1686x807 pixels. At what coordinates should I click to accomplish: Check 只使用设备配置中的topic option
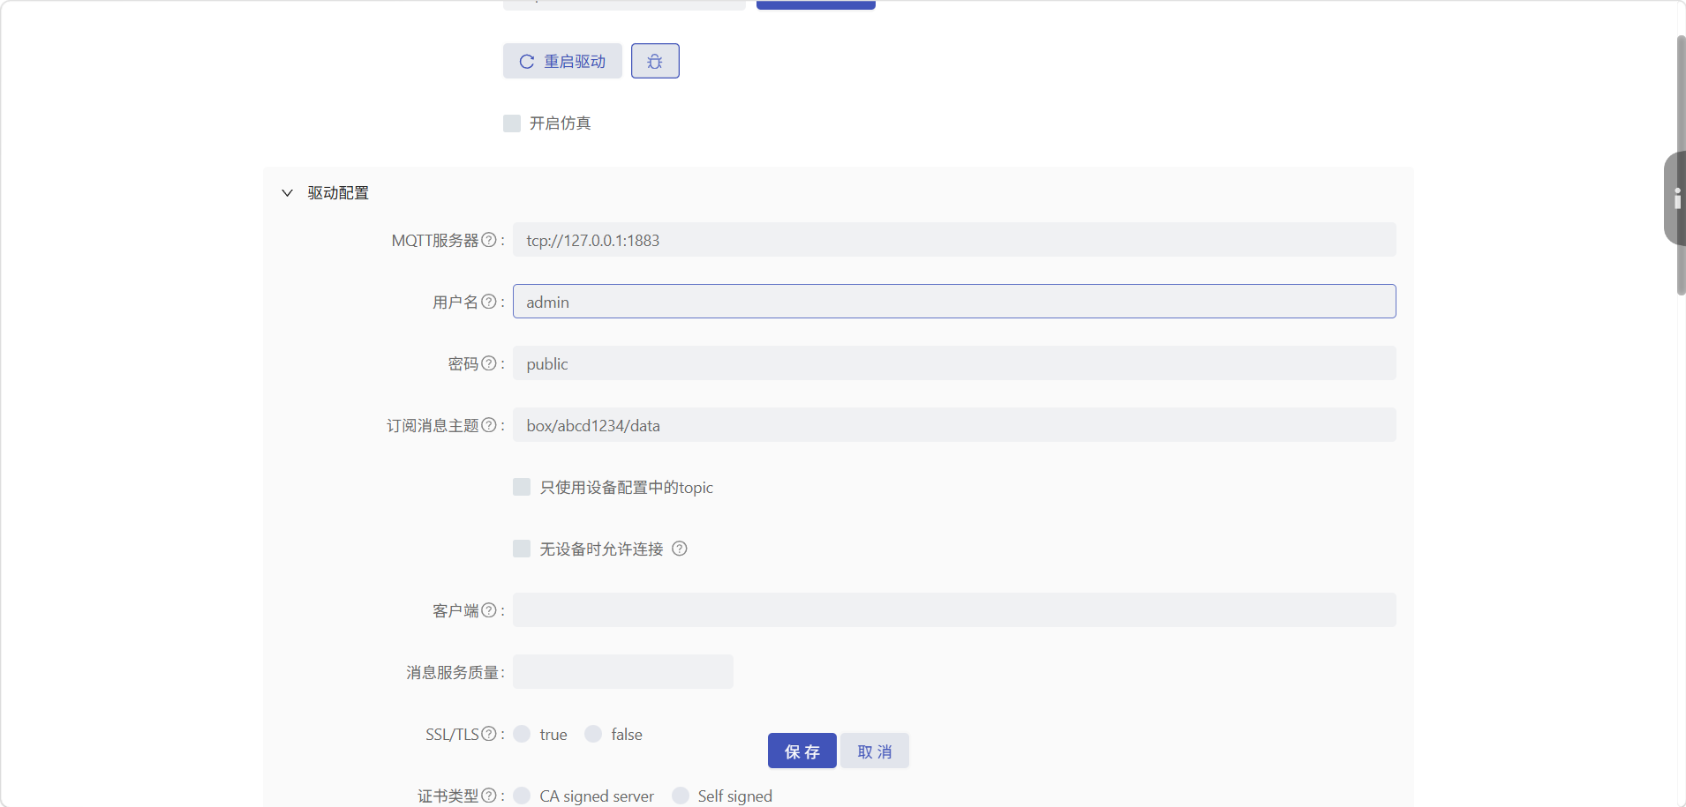tap(521, 486)
